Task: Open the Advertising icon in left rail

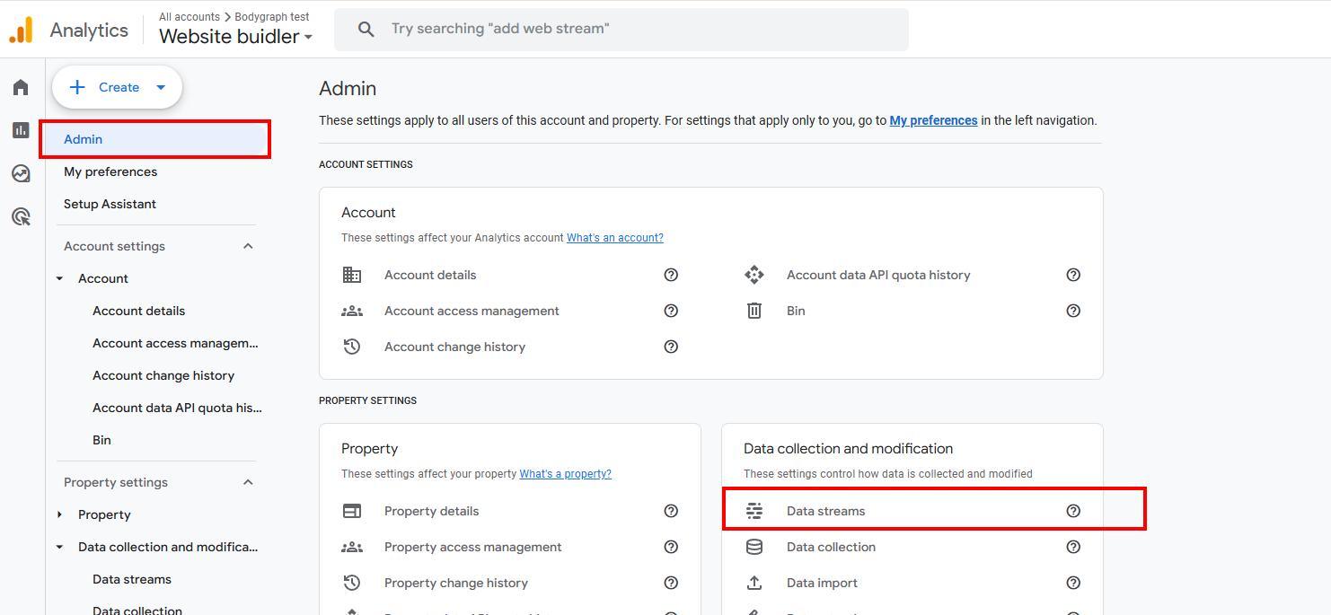Action: [x=21, y=216]
